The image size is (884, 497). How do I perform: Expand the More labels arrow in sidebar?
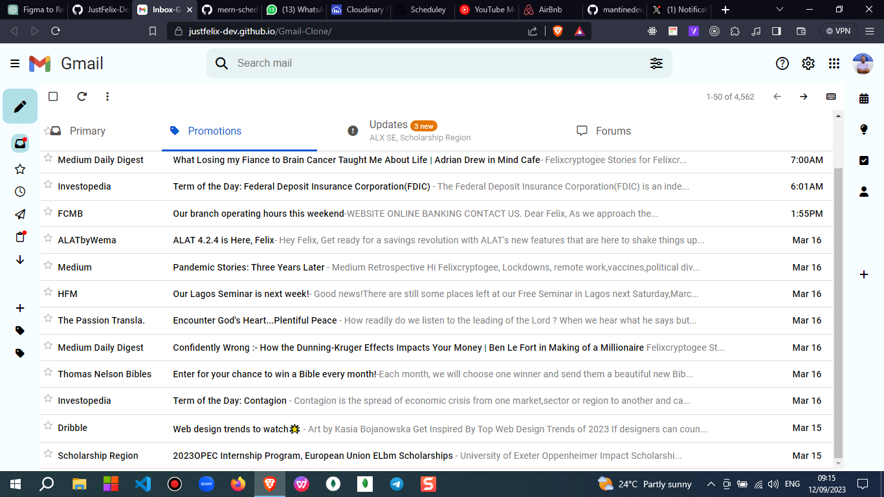click(19, 260)
